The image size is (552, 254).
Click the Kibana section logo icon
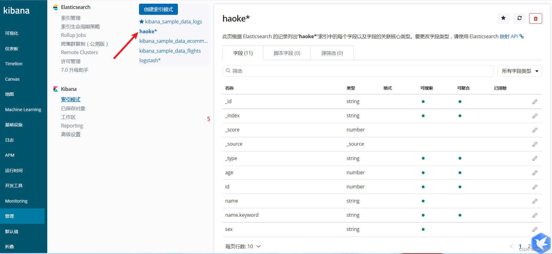56,89
